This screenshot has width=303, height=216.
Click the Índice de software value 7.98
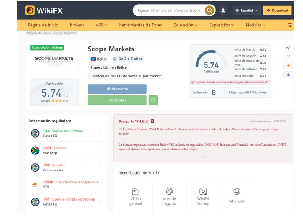click(x=263, y=69)
